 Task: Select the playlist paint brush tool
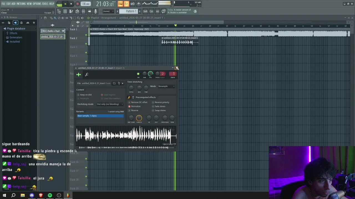tap(55, 18)
